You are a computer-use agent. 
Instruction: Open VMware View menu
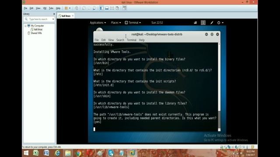click(x=38, y=8)
